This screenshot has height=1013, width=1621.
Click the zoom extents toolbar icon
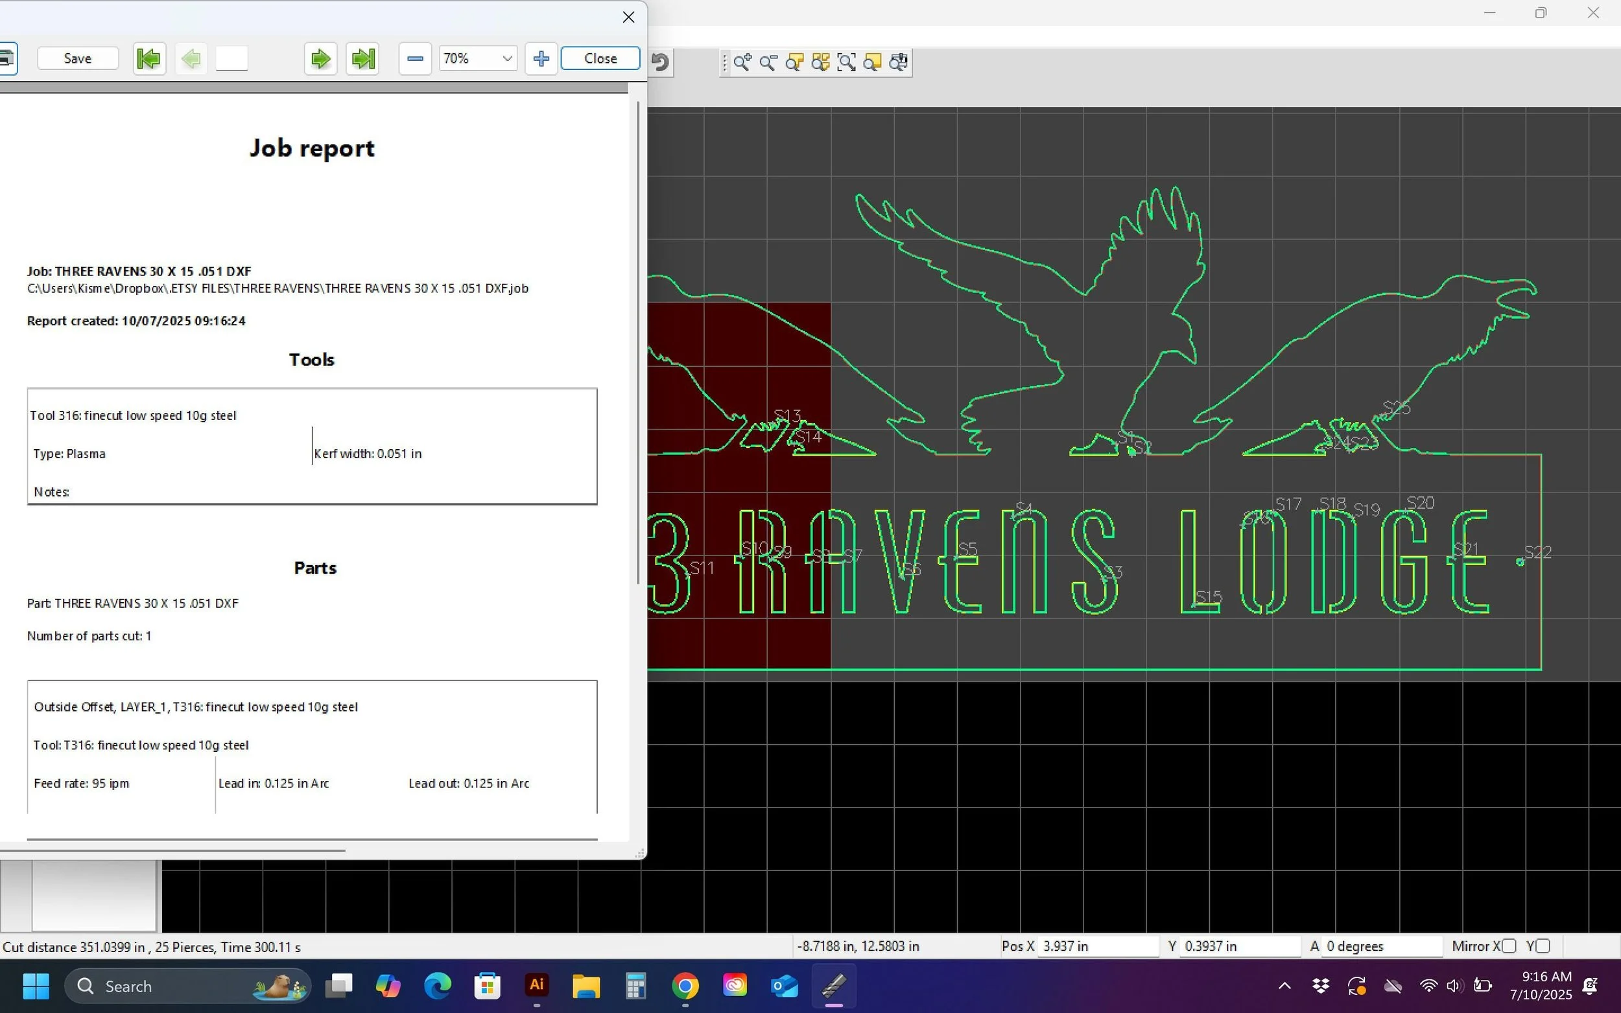coord(846,62)
